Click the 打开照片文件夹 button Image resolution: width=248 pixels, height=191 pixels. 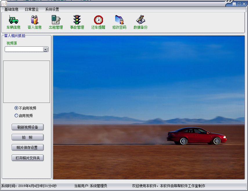pyautogui.click(x=28, y=158)
